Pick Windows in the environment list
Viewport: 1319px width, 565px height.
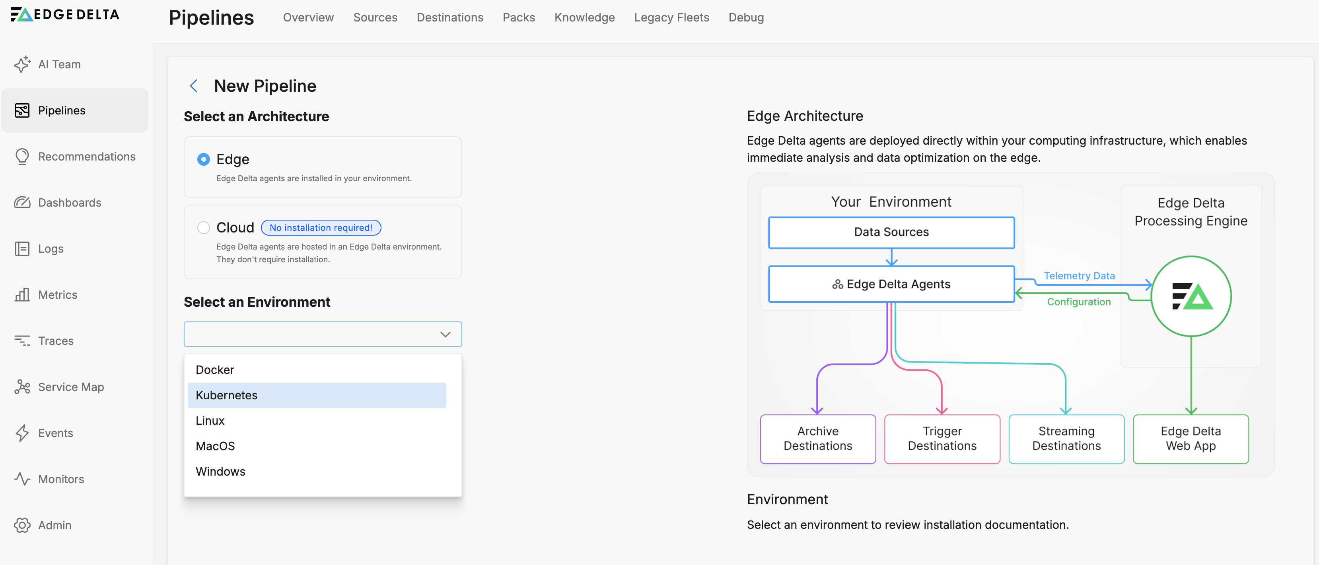221,472
